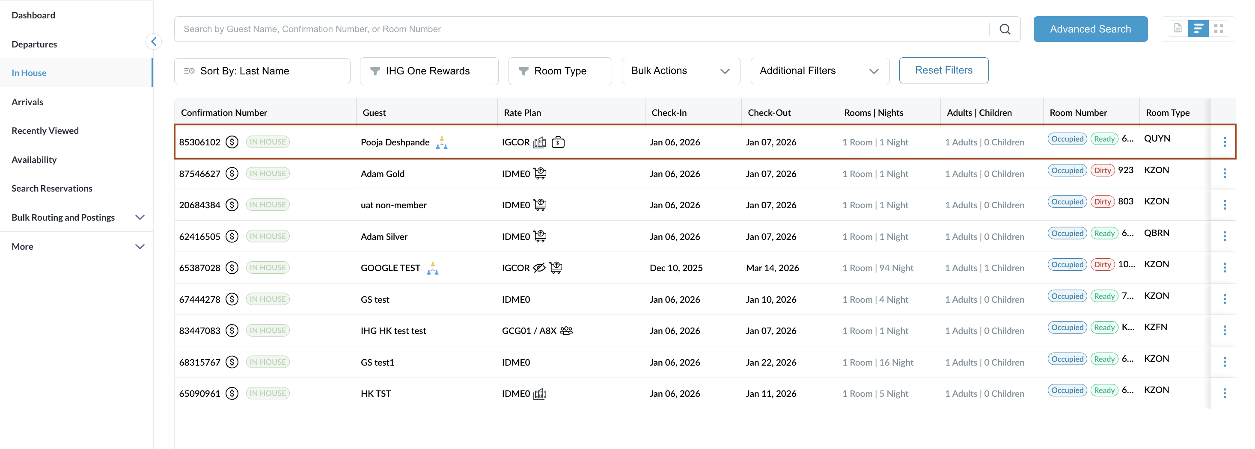Open Departures from the sidebar
The height and width of the screenshot is (449, 1255).
[x=34, y=44]
